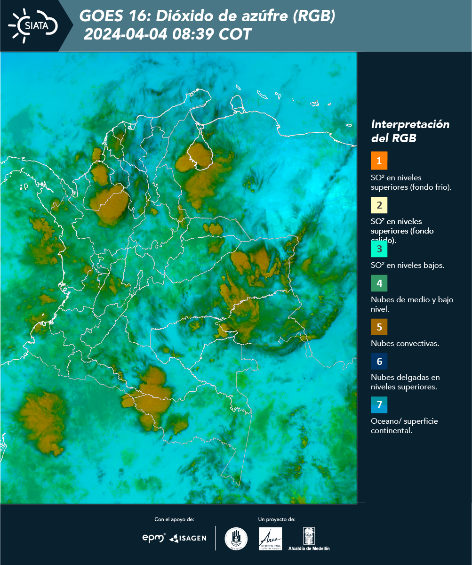Click 'Nubes delgadas en niveles superiores.' label

pyautogui.click(x=405, y=382)
